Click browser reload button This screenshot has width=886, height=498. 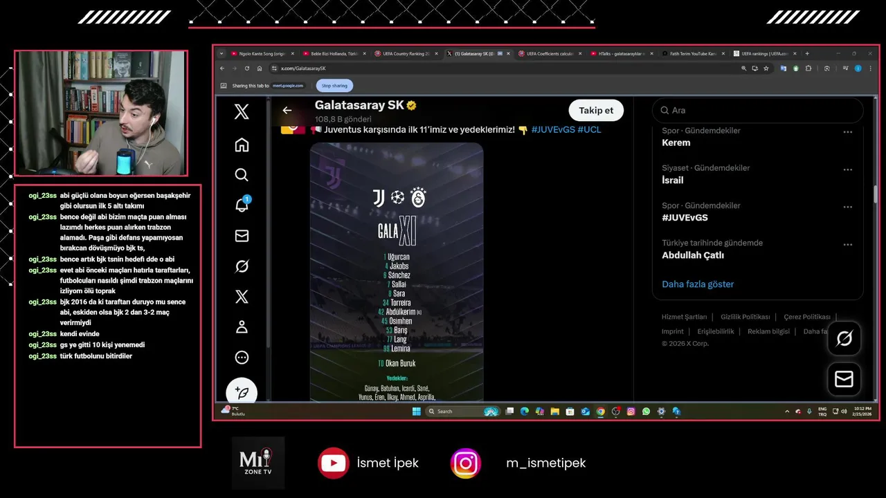click(247, 68)
